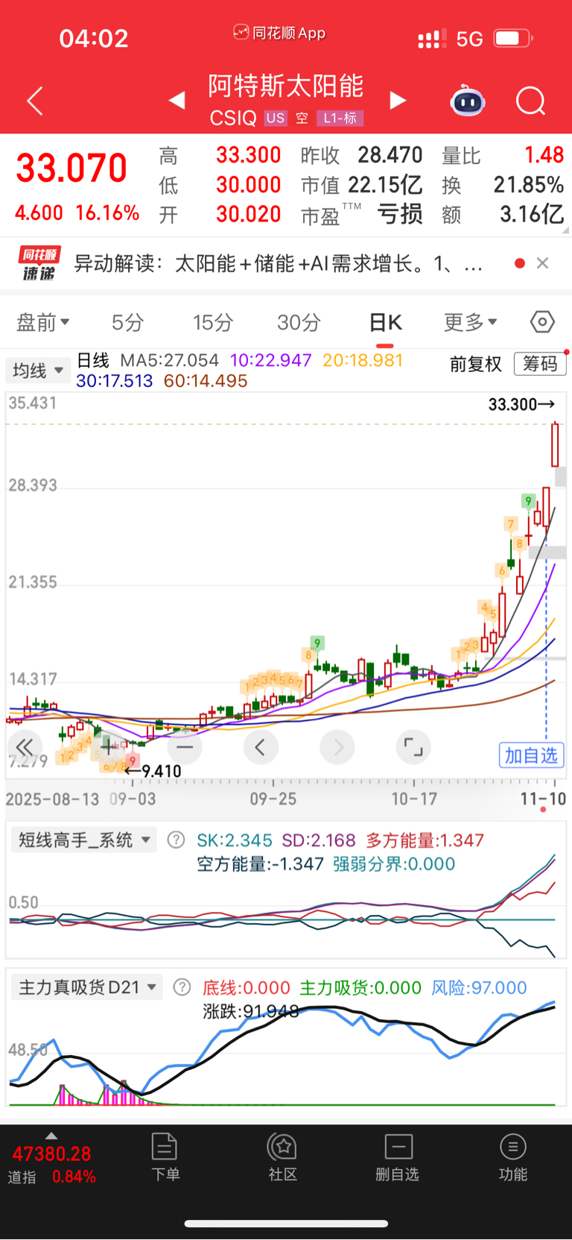Viewport: 572px width, 1240px height.
Task: Read the 异动解读 news headline
Action: point(279,263)
